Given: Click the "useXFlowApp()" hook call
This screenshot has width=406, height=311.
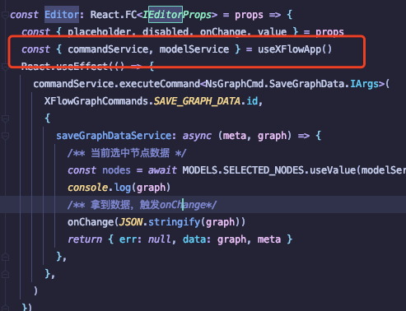Looking at the screenshot, I should pos(295,49).
